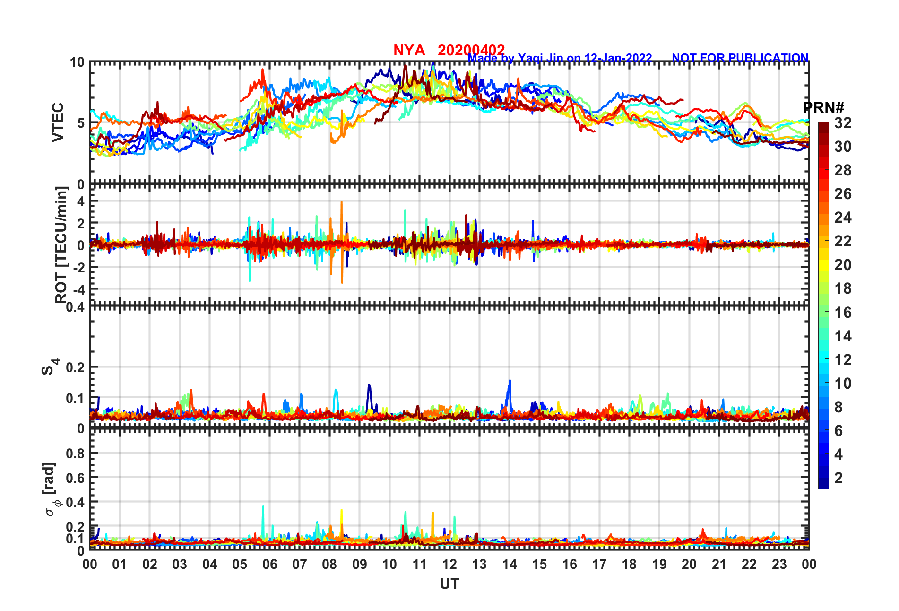The height and width of the screenshot is (611, 899).
Task: Click UT hour axis tick label 14
Action: click(510, 564)
